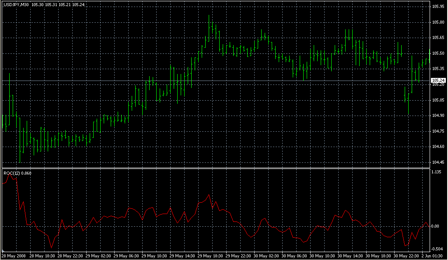Screen dimensions: 448x260
Task: Click the 29 May 18:30 time label
Action: [x=210, y=256]
